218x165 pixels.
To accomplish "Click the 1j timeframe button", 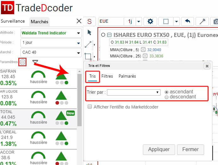I will (x=130, y=21).
